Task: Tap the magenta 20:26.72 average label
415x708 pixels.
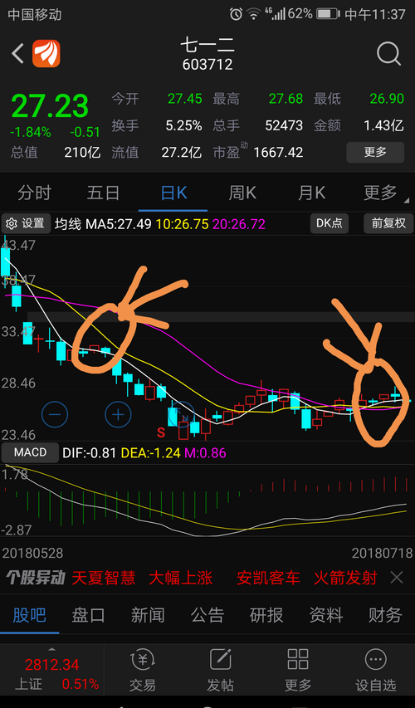Action: coord(239,223)
